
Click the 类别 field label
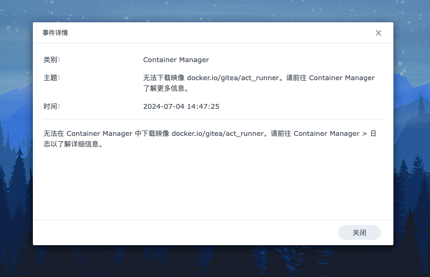tap(51, 60)
